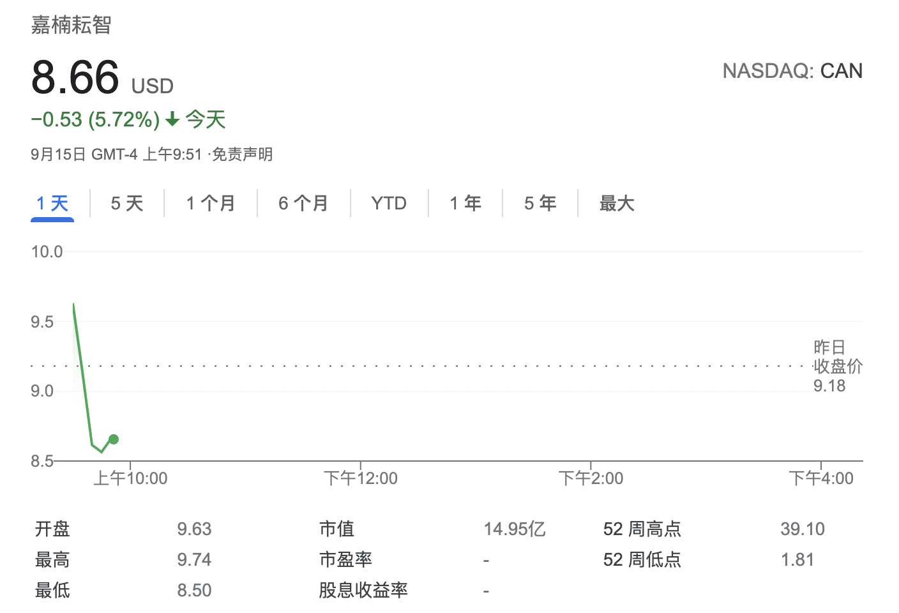Switch to the 1 年 tab
Viewport: 899px width, 613px height.
click(x=465, y=204)
